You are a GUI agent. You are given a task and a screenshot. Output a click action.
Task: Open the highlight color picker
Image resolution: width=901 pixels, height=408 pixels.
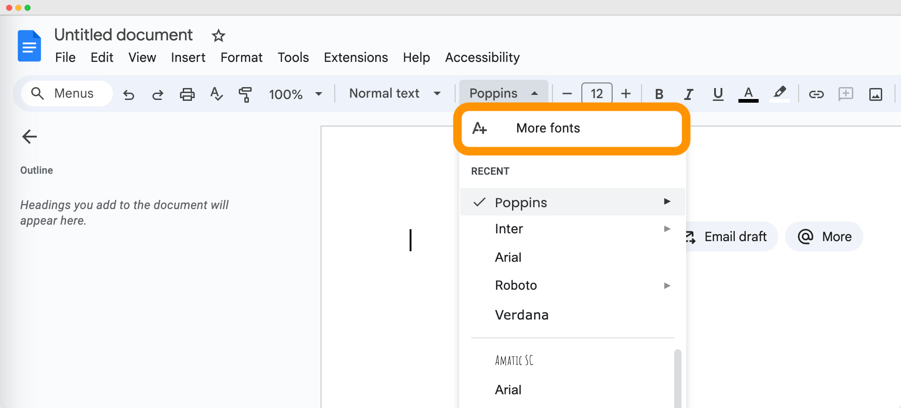coord(779,94)
